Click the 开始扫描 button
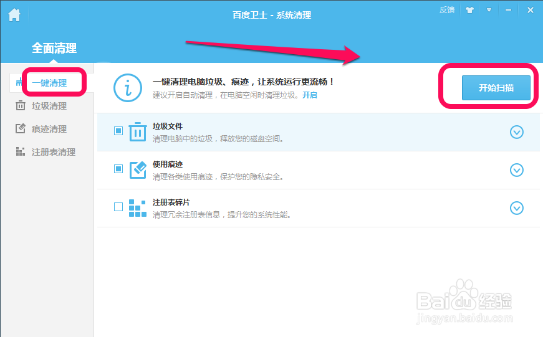The image size is (543, 337). coord(496,88)
